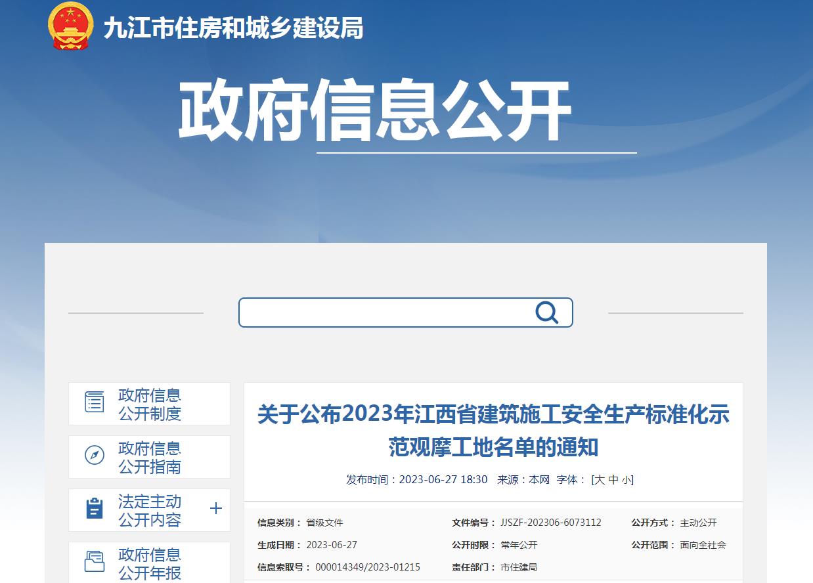Open the 政府信息公开指南 menu item
813x583 pixels.
coord(150,458)
